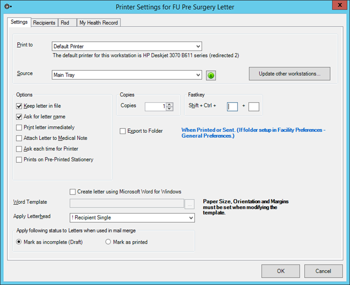Click the Word Template browse button
Viewport: 350px width, 285px height.
pyautogui.click(x=189, y=204)
